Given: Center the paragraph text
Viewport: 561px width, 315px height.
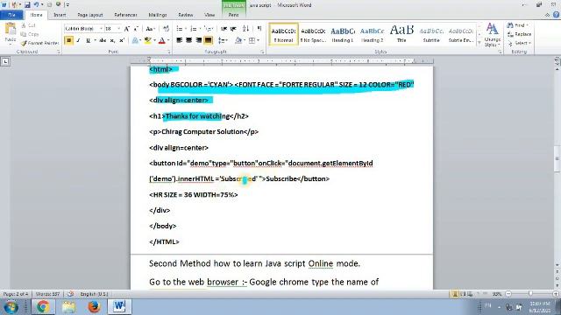Looking at the screenshot, I should coord(189,40).
